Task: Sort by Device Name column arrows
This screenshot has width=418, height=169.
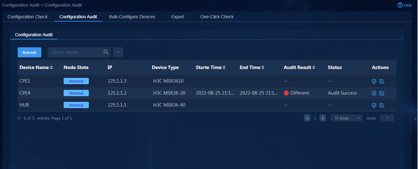Action: [x=51, y=67]
